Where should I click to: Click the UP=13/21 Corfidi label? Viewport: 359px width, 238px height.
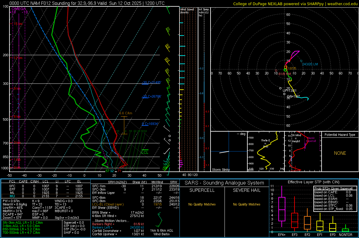click(x=289, y=91)
